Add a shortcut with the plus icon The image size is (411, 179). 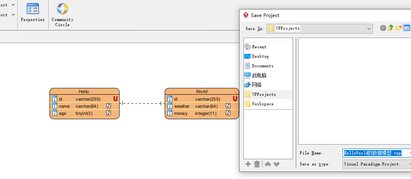pos(248,164)
